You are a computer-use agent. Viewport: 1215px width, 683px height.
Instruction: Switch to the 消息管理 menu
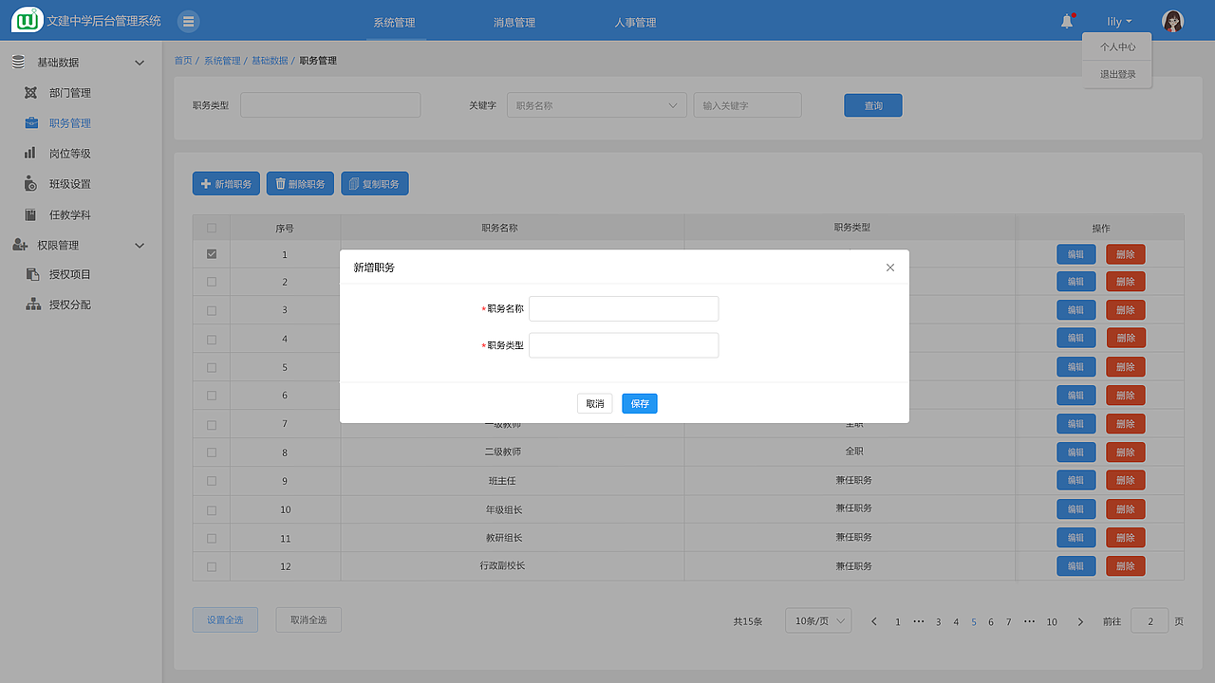click(511, 21)
